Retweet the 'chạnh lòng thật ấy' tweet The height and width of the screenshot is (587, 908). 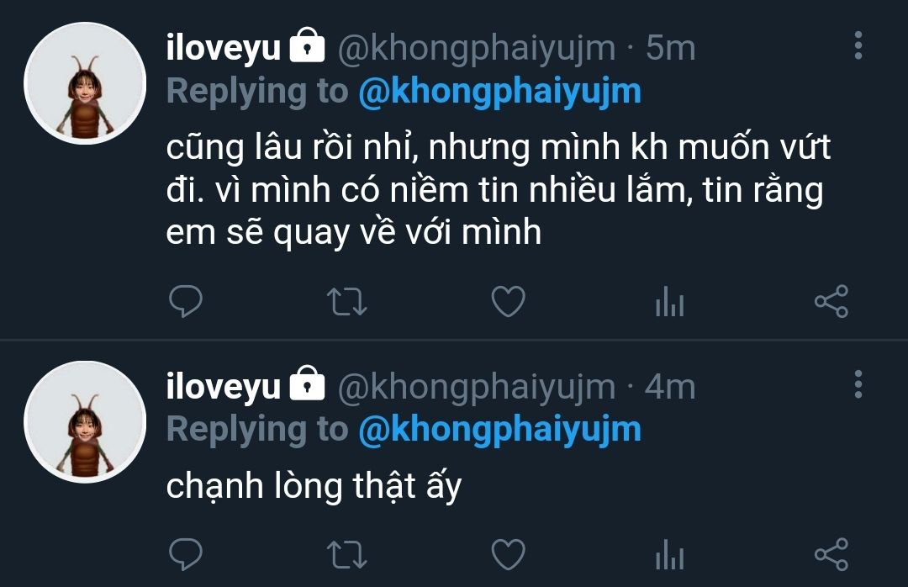pyautogui.click(x=347, y=554)
